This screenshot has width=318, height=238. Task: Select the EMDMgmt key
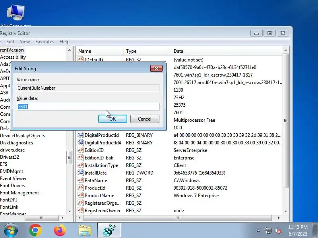coord(12,171)
